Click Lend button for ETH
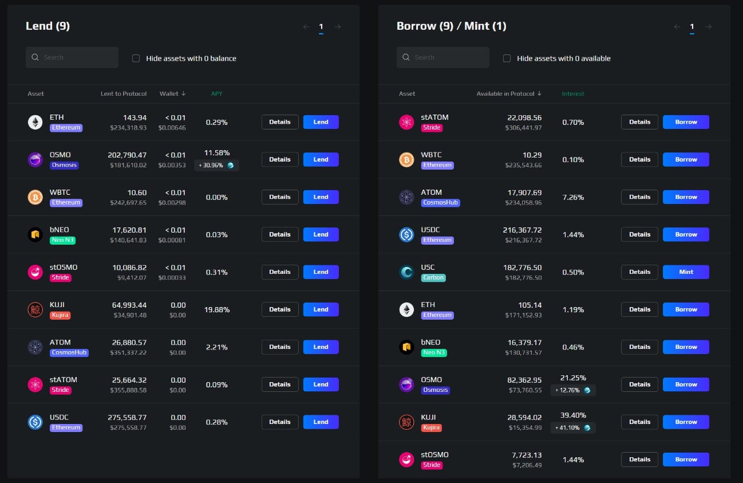Image resolution: width=743 pixels, height=483 pixels. [321, 122]
